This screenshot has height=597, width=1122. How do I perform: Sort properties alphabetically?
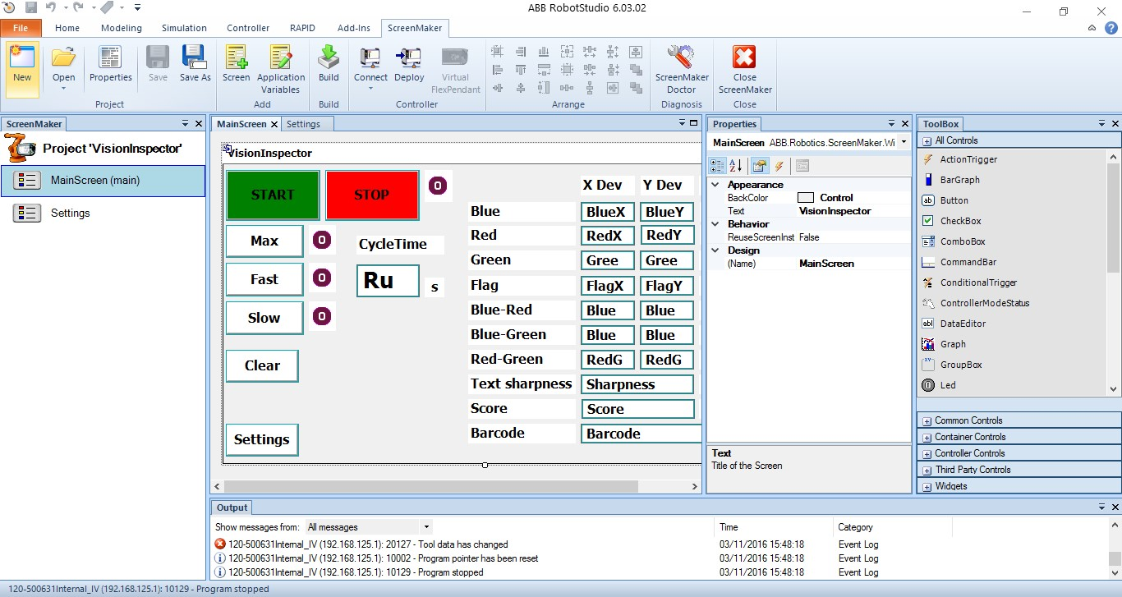736,166
